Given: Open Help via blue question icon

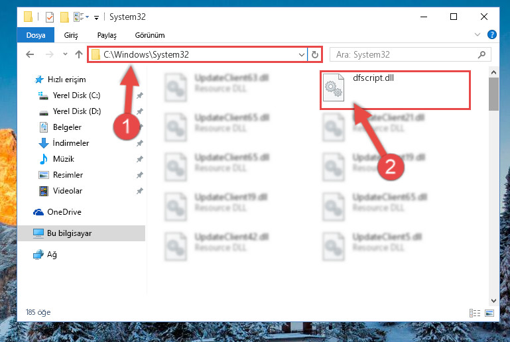Looking at the screenshot, I should (x=492, y=34).
